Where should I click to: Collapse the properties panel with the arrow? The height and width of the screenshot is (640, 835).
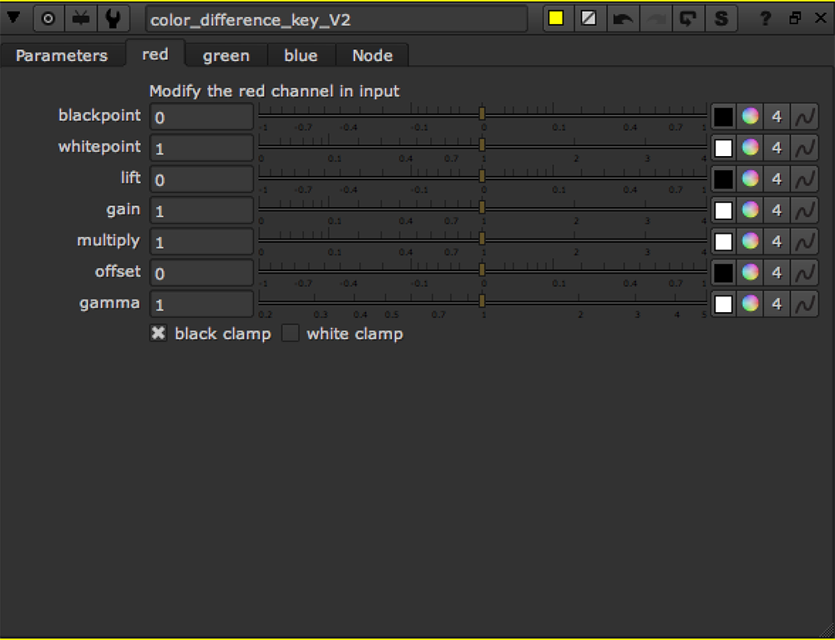(x=14, y=18)
